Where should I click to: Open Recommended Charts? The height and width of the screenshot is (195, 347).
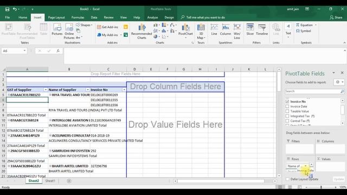[142, 31]
